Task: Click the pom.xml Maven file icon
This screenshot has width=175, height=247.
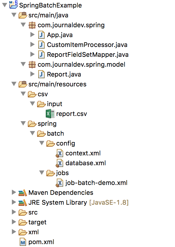Action: (23, 242)
